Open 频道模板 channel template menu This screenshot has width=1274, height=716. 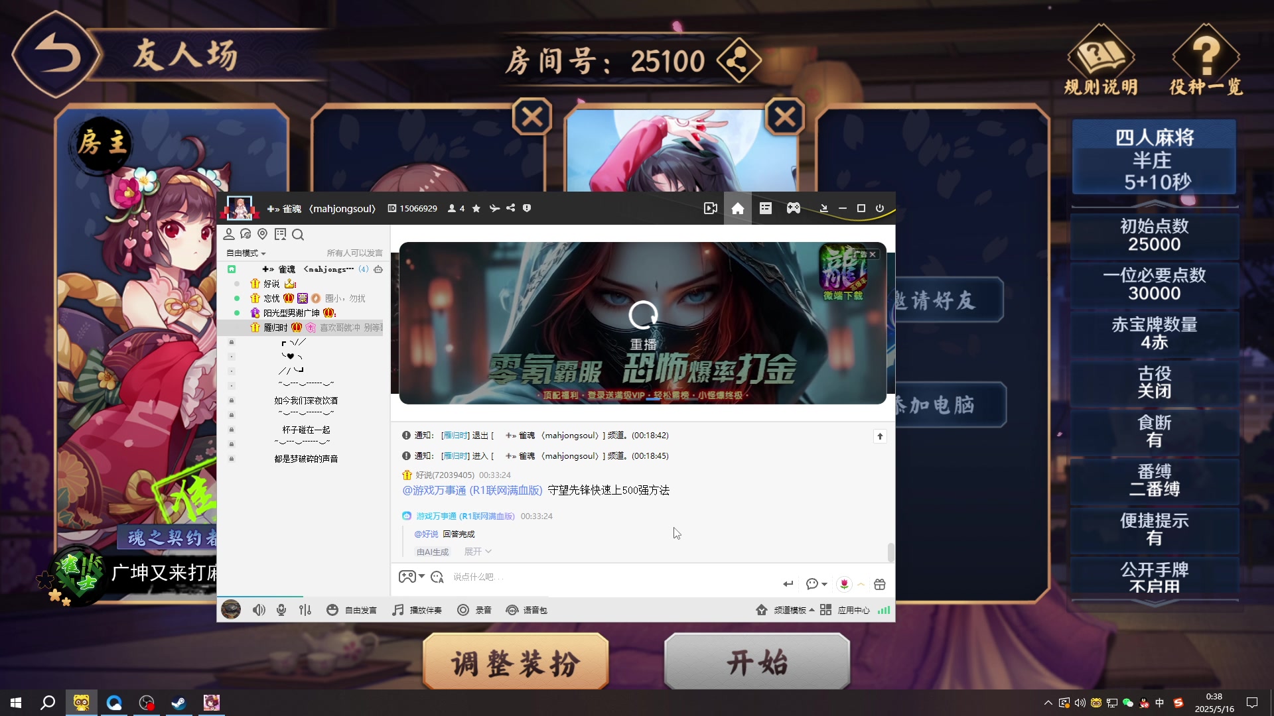785,610
